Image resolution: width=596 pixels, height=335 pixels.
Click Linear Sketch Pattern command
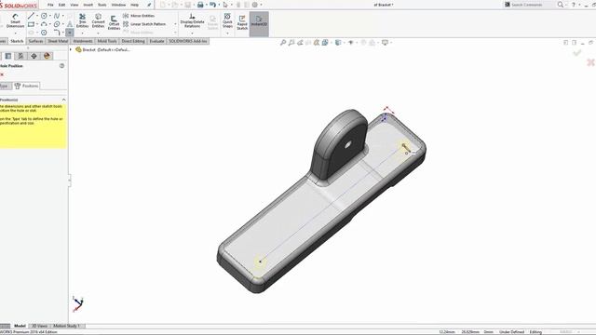pyautogui.click(x=144, y=24)
